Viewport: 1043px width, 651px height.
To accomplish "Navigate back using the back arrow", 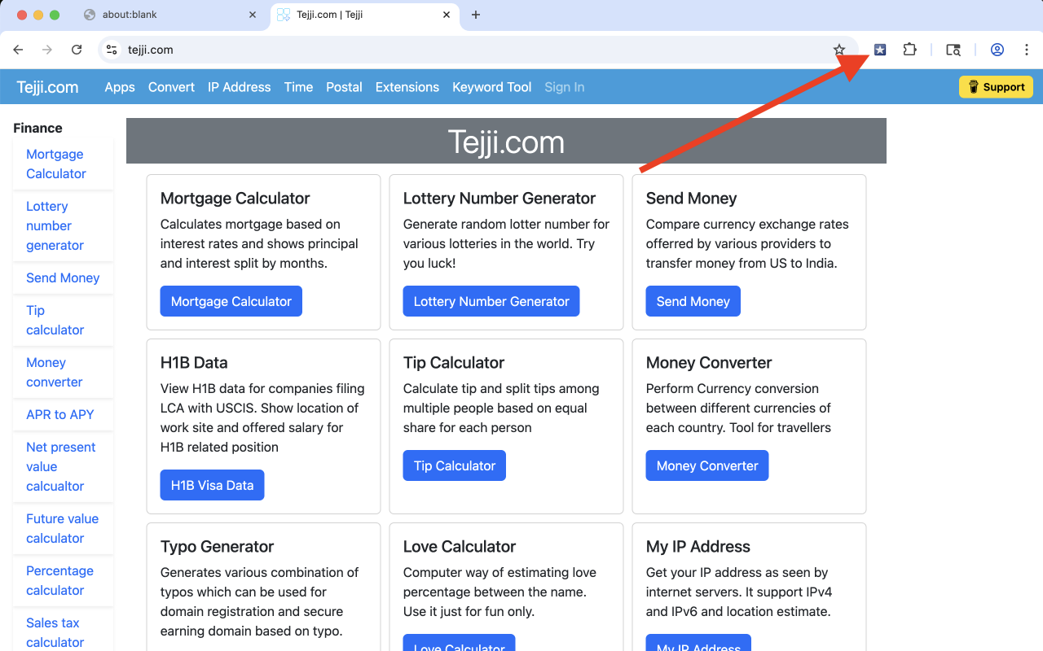I will [18, 50].
